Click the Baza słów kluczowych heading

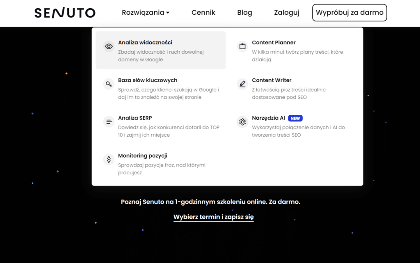pyautogui.click(x=148, y=80)
